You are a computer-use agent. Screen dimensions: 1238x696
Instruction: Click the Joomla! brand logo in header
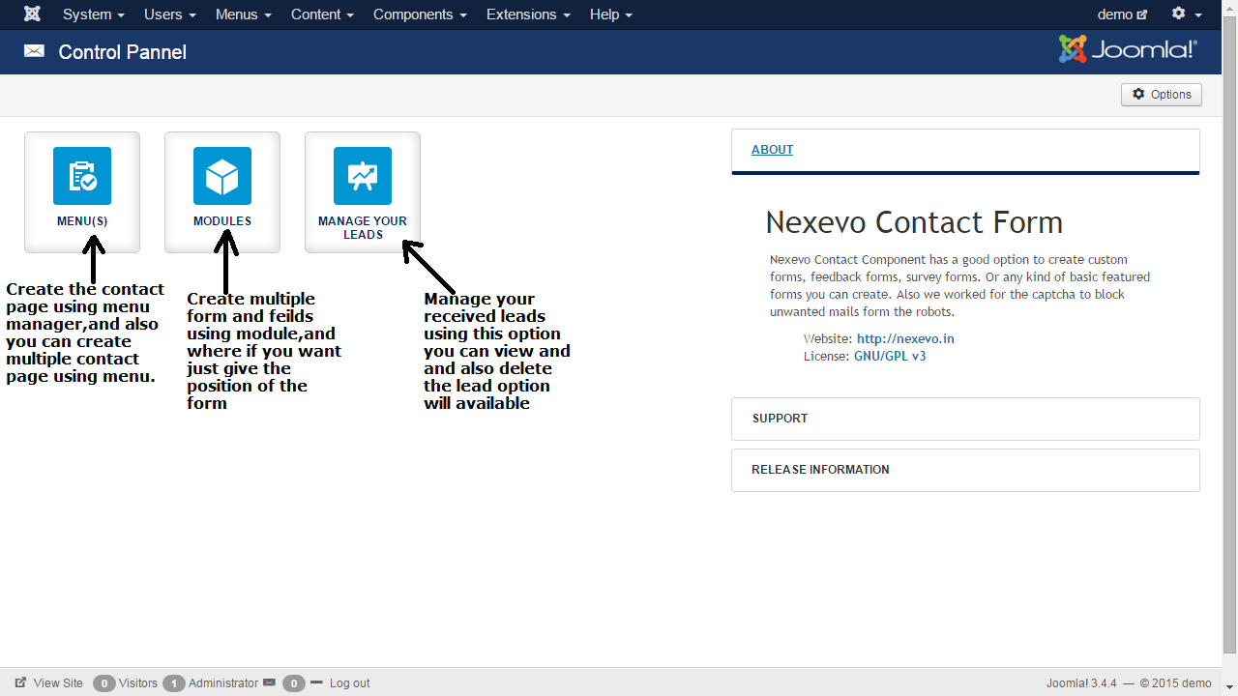pyautogui.click(x=1128, y=49)
